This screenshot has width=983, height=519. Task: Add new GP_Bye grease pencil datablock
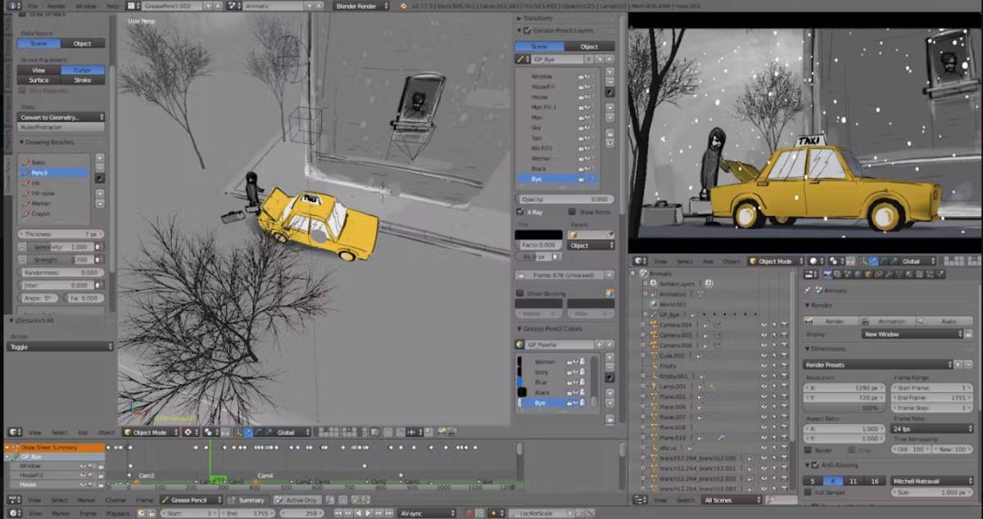601,59
